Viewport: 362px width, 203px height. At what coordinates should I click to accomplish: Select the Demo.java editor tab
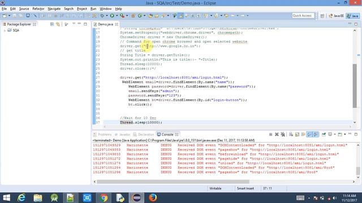(x=105, y=24)
